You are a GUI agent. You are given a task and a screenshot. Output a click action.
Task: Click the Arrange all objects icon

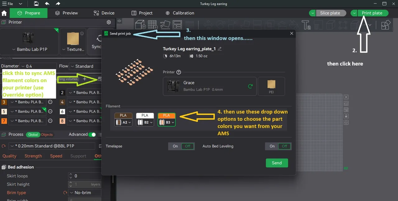(x=177, y=25)
